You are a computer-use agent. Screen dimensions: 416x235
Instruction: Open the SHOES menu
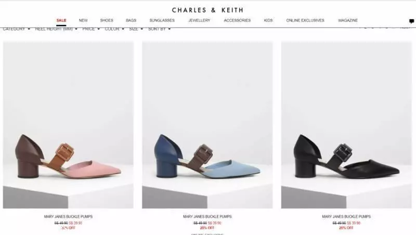(x=107, y=20)
